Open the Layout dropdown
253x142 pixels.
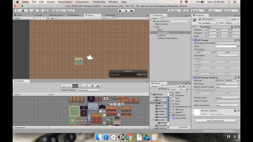coord(231,11)
